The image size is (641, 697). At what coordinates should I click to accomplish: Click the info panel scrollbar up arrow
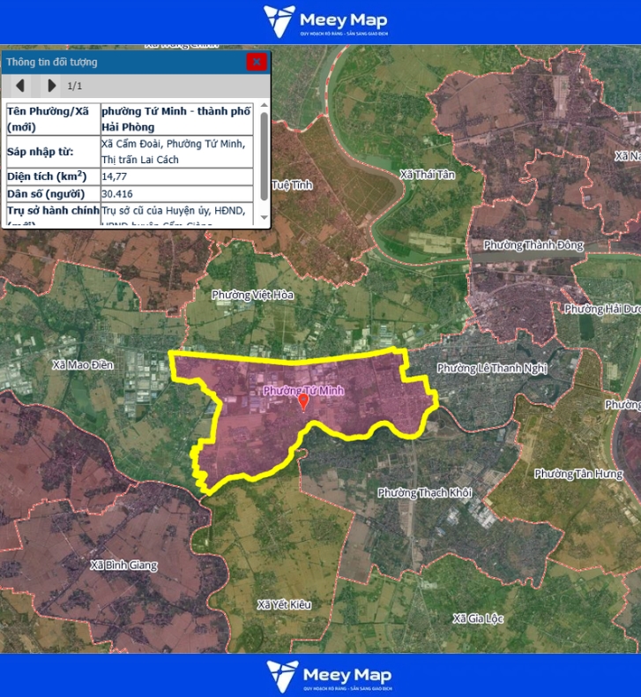265,106
